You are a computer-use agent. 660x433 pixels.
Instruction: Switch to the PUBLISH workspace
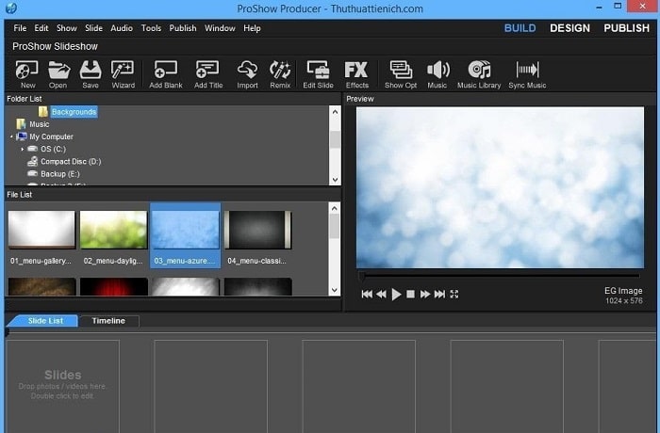626,28
